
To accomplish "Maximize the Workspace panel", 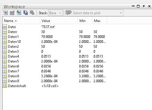I will (138, 6).
